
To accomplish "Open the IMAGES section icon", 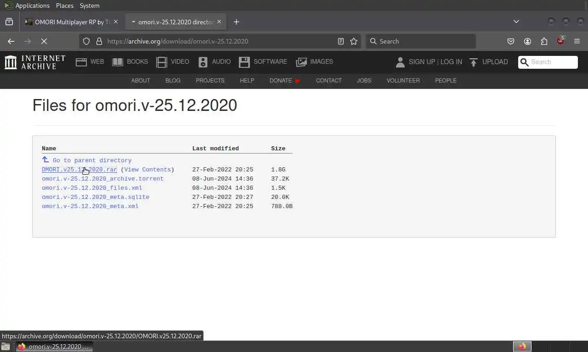I will [x=301, y=62].
